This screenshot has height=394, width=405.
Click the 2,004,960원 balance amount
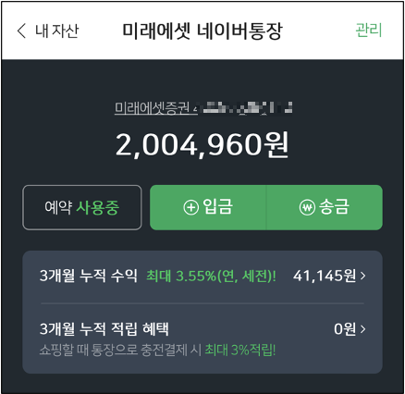[202, 145]
